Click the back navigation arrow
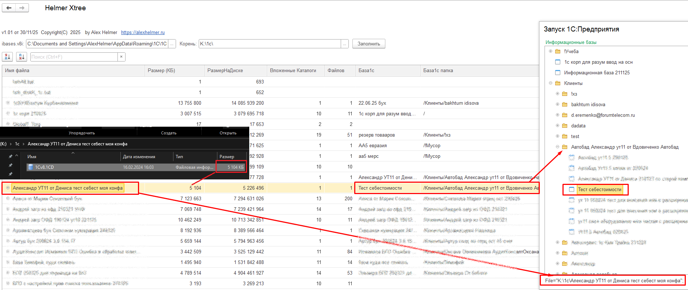 (x=9, y=8)
